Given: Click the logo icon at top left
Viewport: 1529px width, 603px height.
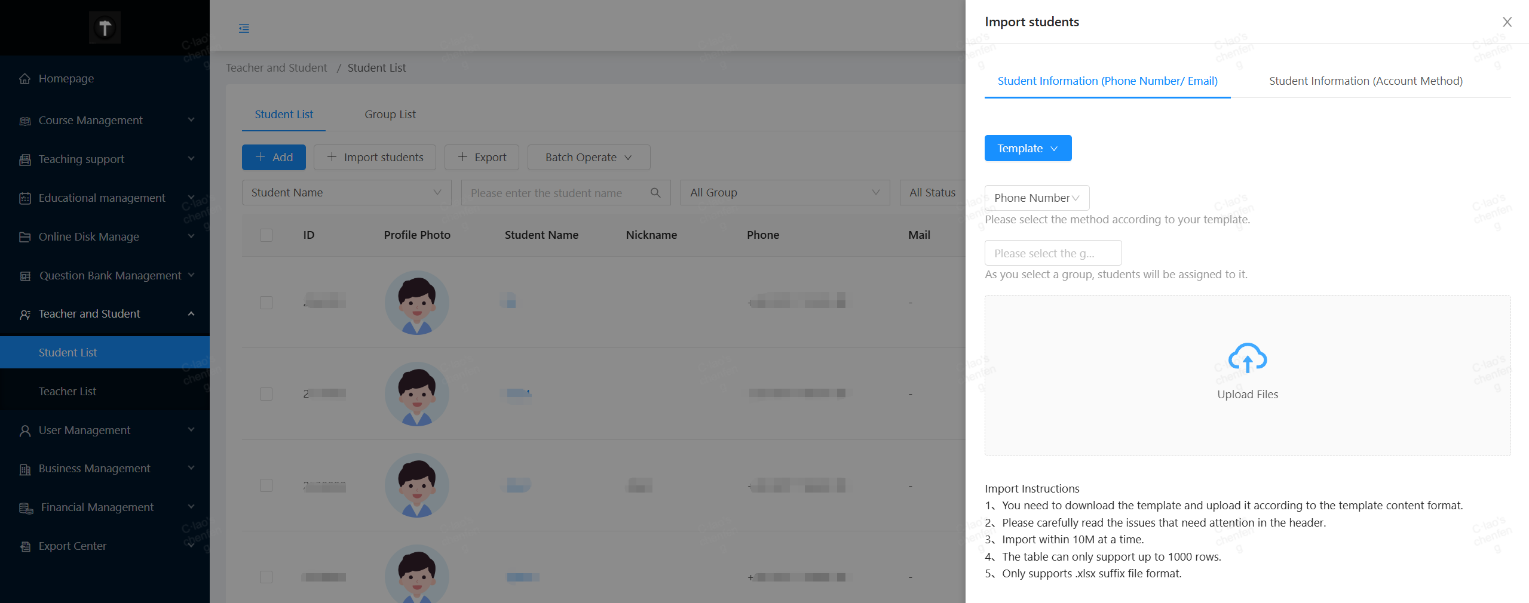Looking at the screenshot, I should (105, 27).
